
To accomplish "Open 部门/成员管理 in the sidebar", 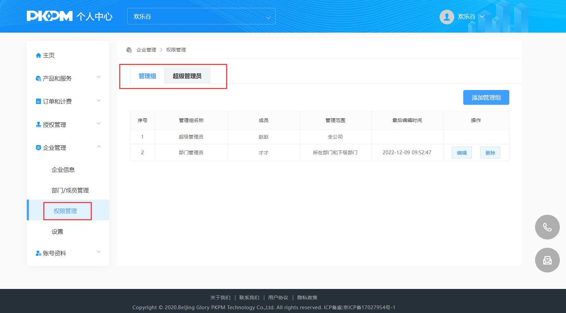I will 70,190.
